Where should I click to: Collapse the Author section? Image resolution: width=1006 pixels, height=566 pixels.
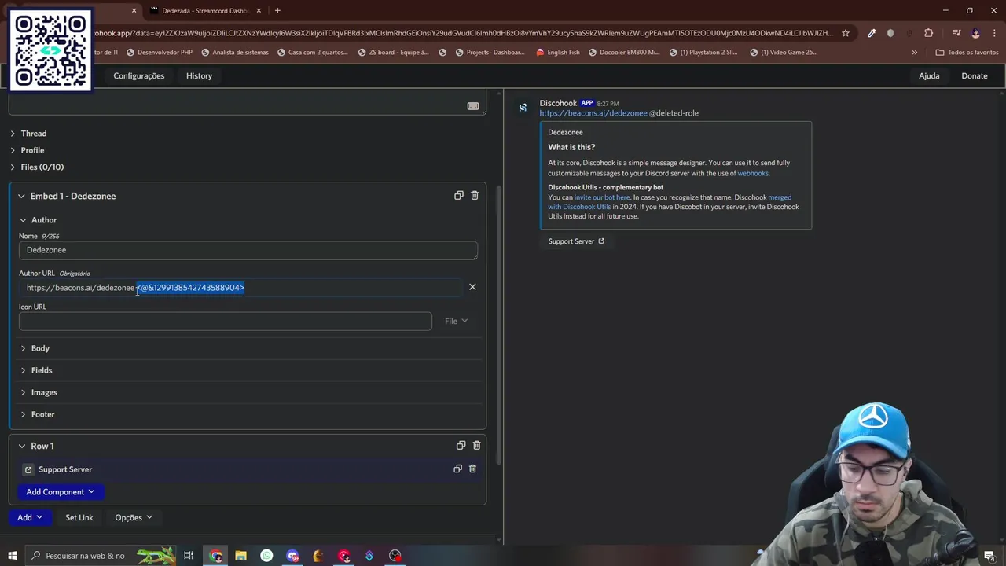tap(38, 220)
